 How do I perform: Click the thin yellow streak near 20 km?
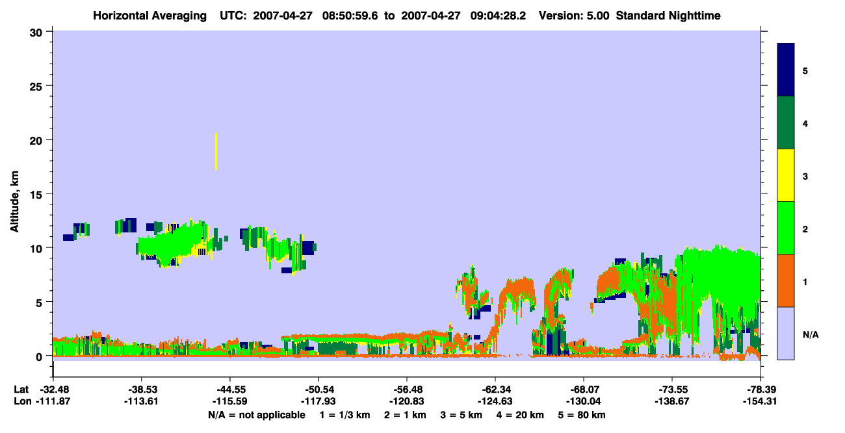tap(216, 151)
